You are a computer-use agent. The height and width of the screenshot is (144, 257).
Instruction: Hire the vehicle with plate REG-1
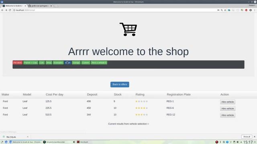click(x=228, y=102)
